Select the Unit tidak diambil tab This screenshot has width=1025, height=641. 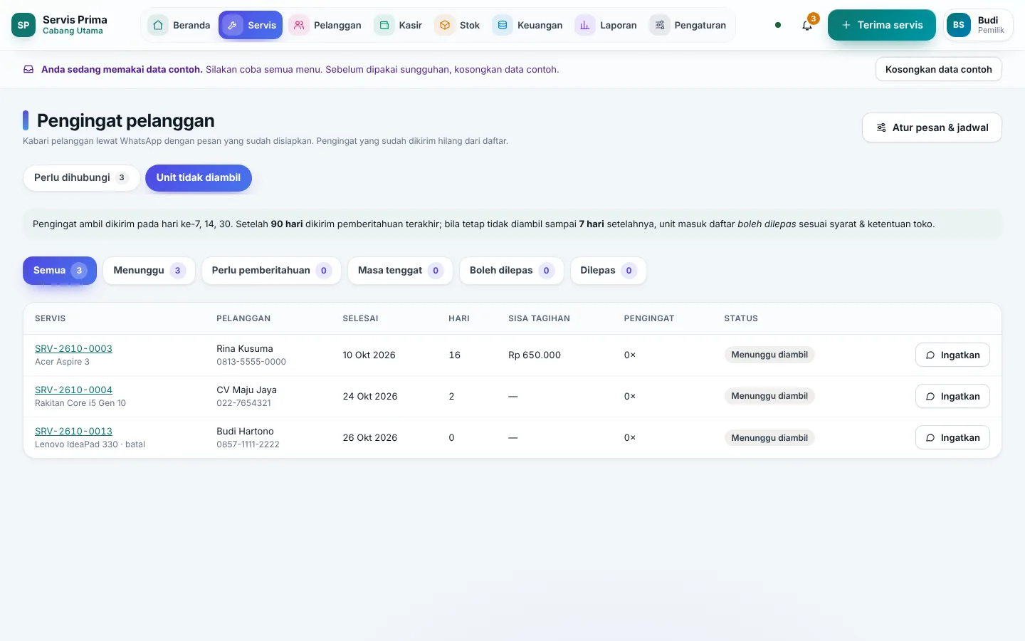[x=199, y=178]
